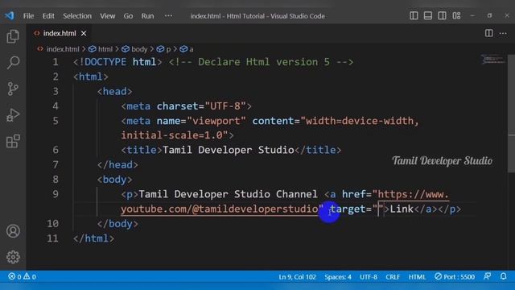Image resolution: width=515 pixels, height=290 pixels.
Task: Open the File menu
Action: (x=28, y=16)
